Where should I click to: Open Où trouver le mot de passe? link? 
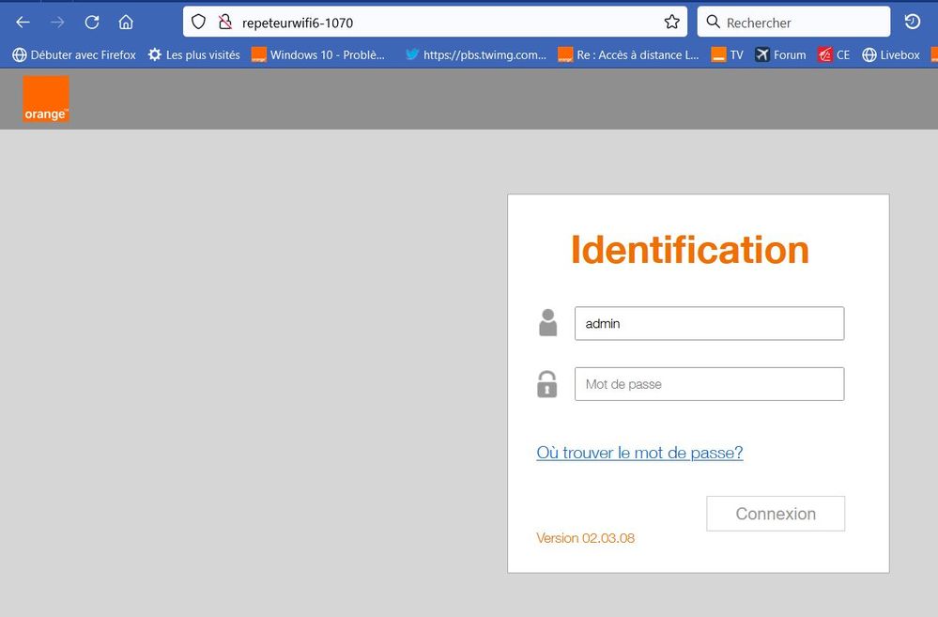(639, 453)
